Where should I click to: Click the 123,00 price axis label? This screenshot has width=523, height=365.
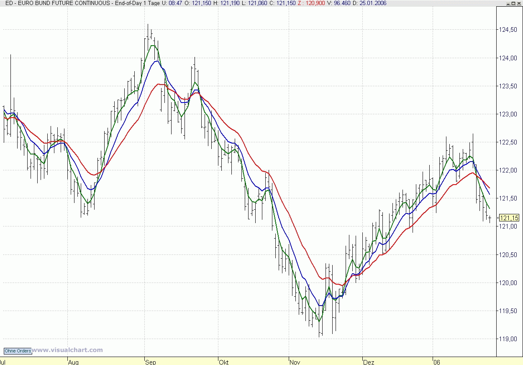[508, 114]
